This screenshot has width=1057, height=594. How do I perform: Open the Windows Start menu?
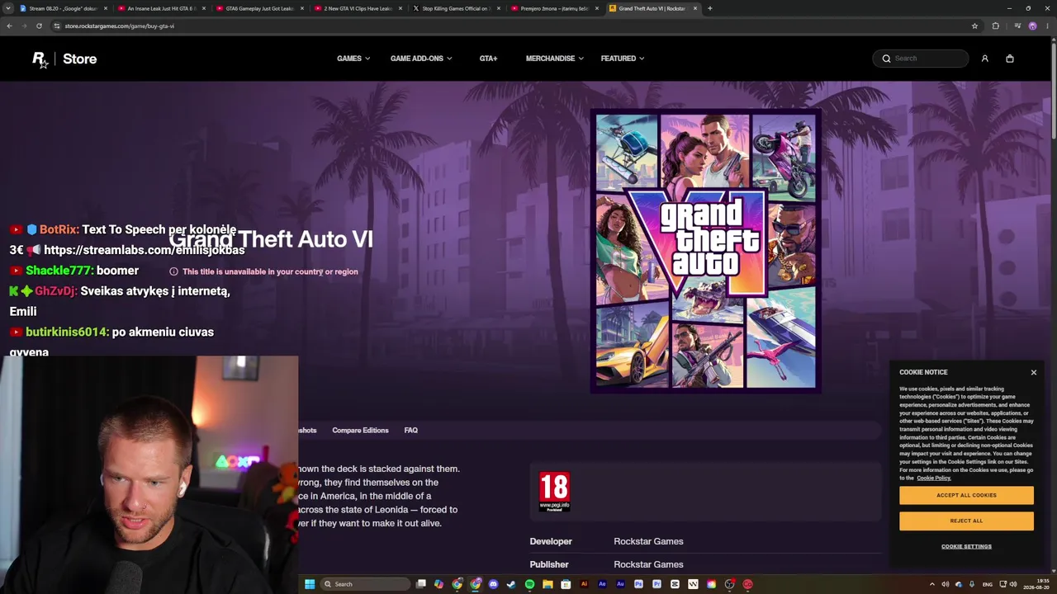(x=310, y=584)
